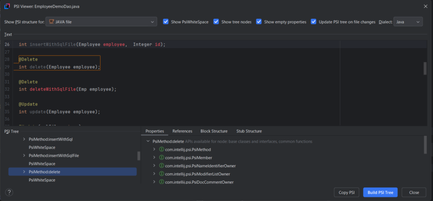This screenshot has width=433, height=201.
Task: Close the PSI Viewer dialog with X
Action: (x=425, y=6)
